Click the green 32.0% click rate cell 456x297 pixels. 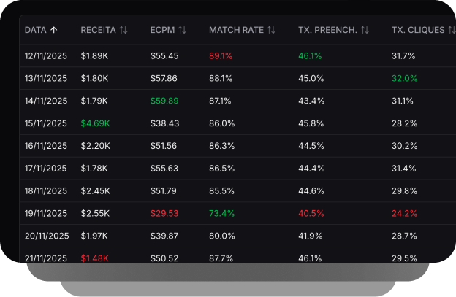click(405, 78)
